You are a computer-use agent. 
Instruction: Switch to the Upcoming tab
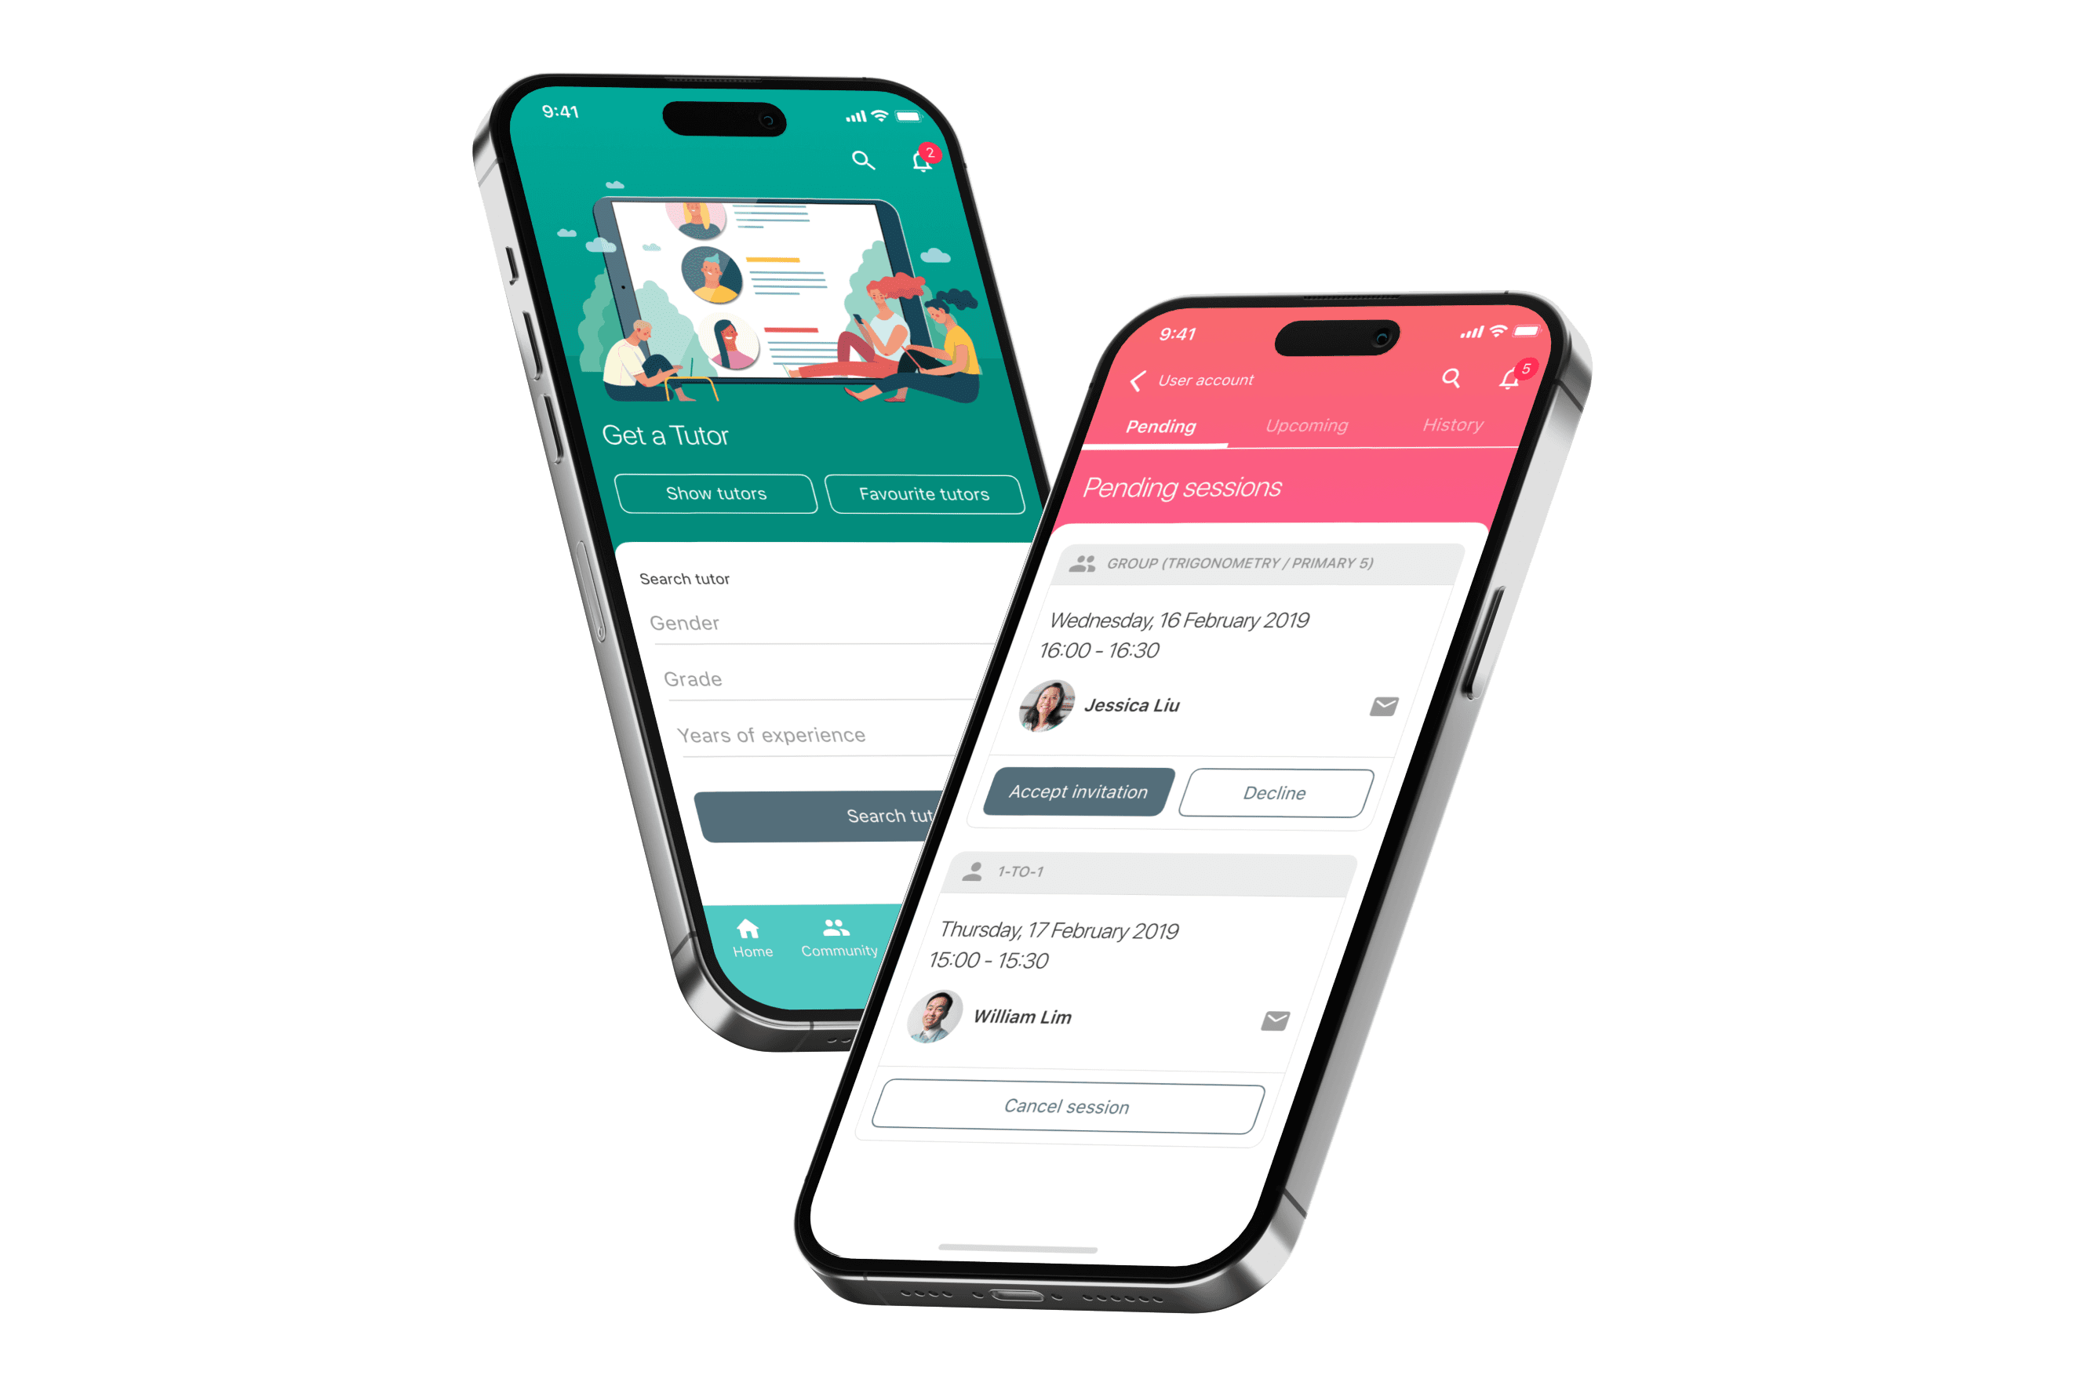pos(1307,428)
